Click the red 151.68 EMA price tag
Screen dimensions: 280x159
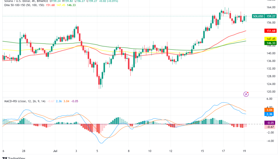click(x=271, y=31)
